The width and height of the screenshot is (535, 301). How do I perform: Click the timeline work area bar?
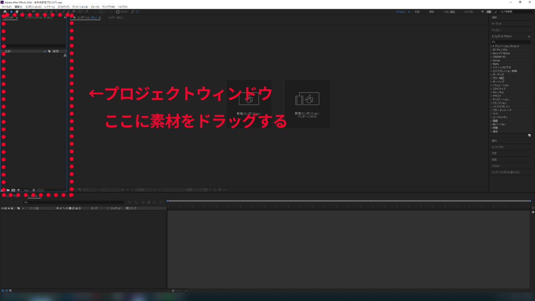tap(349, 201)
